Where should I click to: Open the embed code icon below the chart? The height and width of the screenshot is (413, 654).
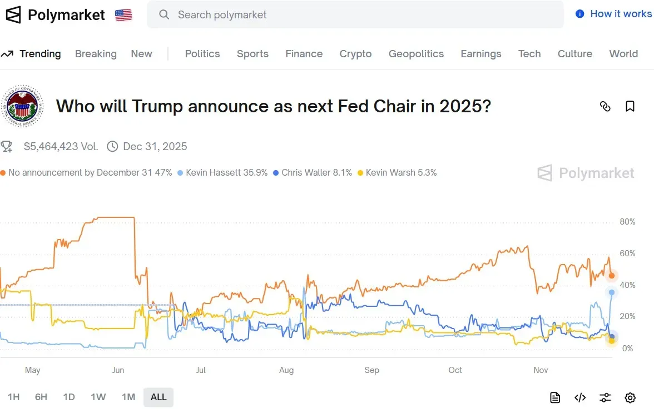click(x=580, y=397)
